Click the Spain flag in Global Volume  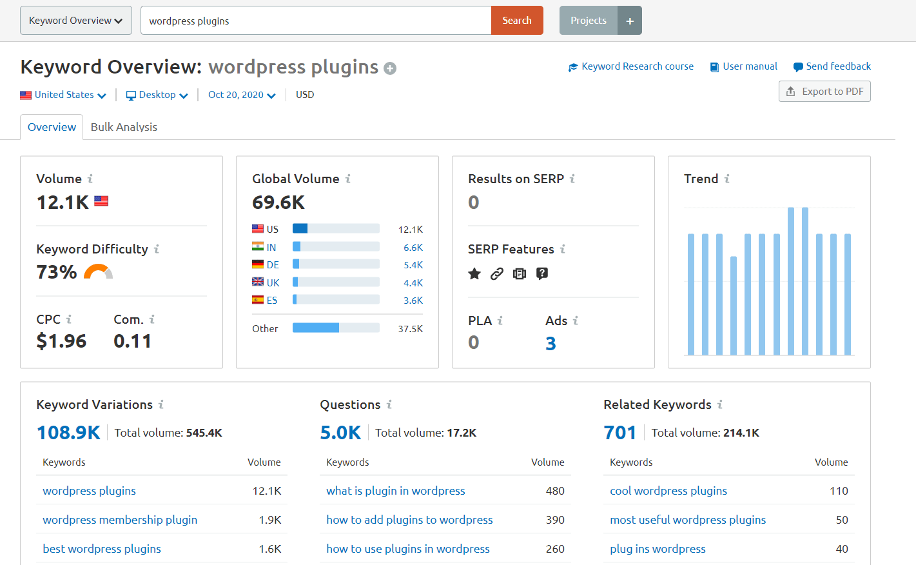[258, 300]
